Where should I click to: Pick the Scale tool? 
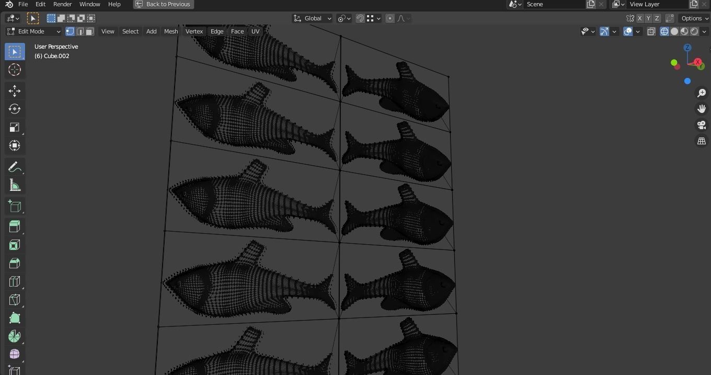(x=15, y=127)
